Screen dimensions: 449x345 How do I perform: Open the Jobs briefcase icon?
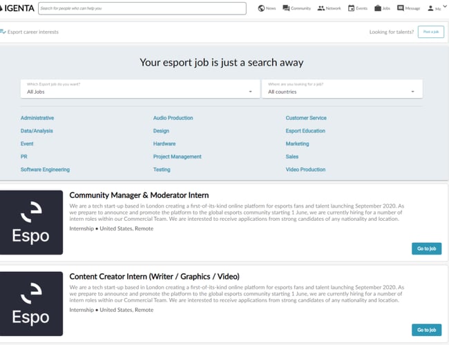tap(377, 8)
